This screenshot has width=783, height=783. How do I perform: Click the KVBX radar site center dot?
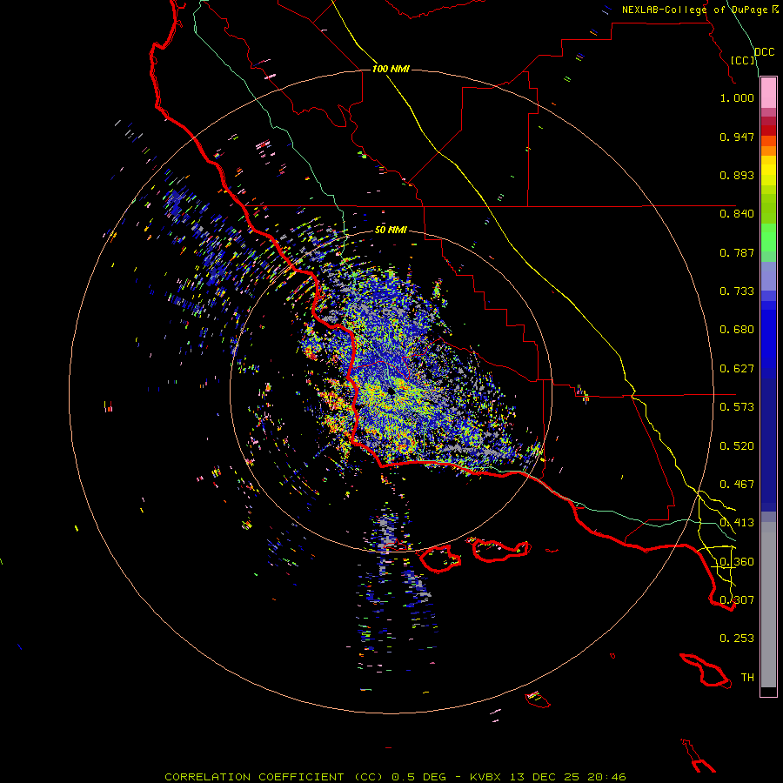point(391,392)
